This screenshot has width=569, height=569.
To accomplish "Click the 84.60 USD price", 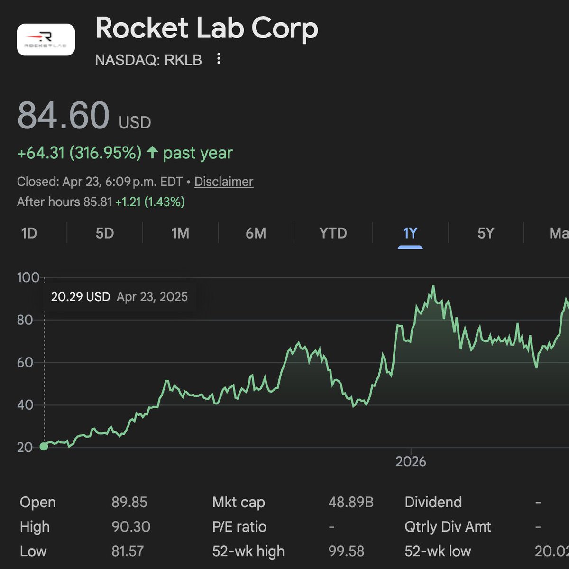I will click(x=84, y=116).
